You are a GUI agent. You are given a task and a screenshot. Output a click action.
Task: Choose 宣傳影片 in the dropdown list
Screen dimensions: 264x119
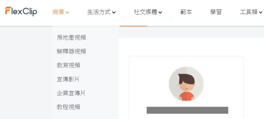[68, 79]
